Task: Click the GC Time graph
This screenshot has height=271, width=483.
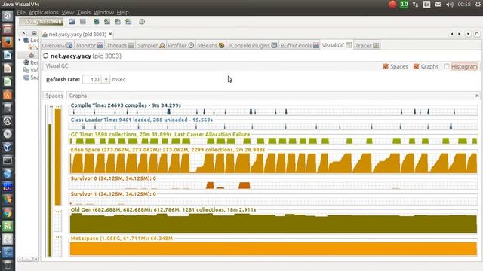Action: point(273,141)
